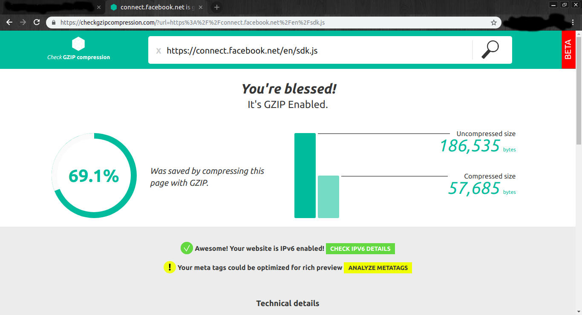The height and width of the screenshot is (315, 582).
Task: Click the magnifying glass search icon
Action: 490,50
